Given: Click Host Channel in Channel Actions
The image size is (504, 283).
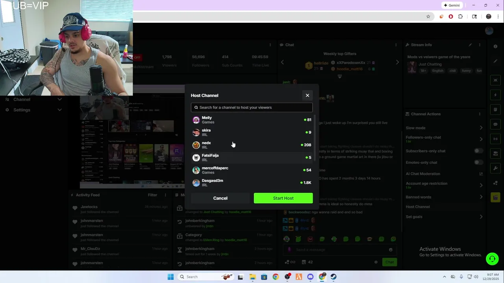Looking at the screenshot, I should 418,207.
